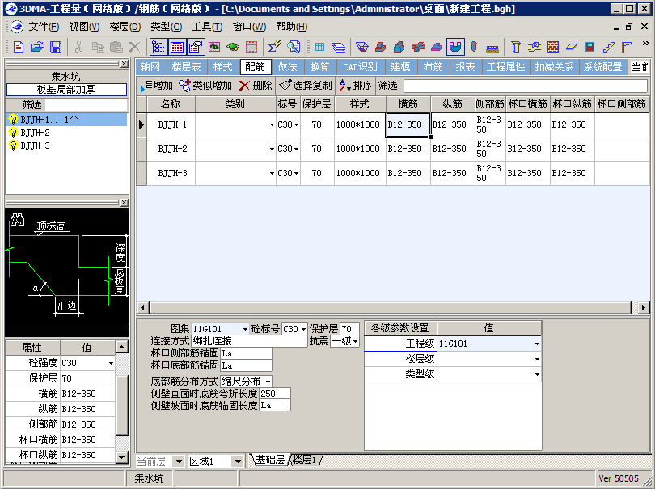This screenshot has height=489, width=655.
Task: Open the 区域1 dropdown
Action: coord(238,462)
